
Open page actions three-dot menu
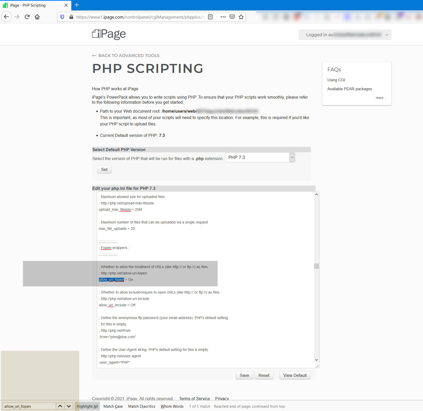223,17
